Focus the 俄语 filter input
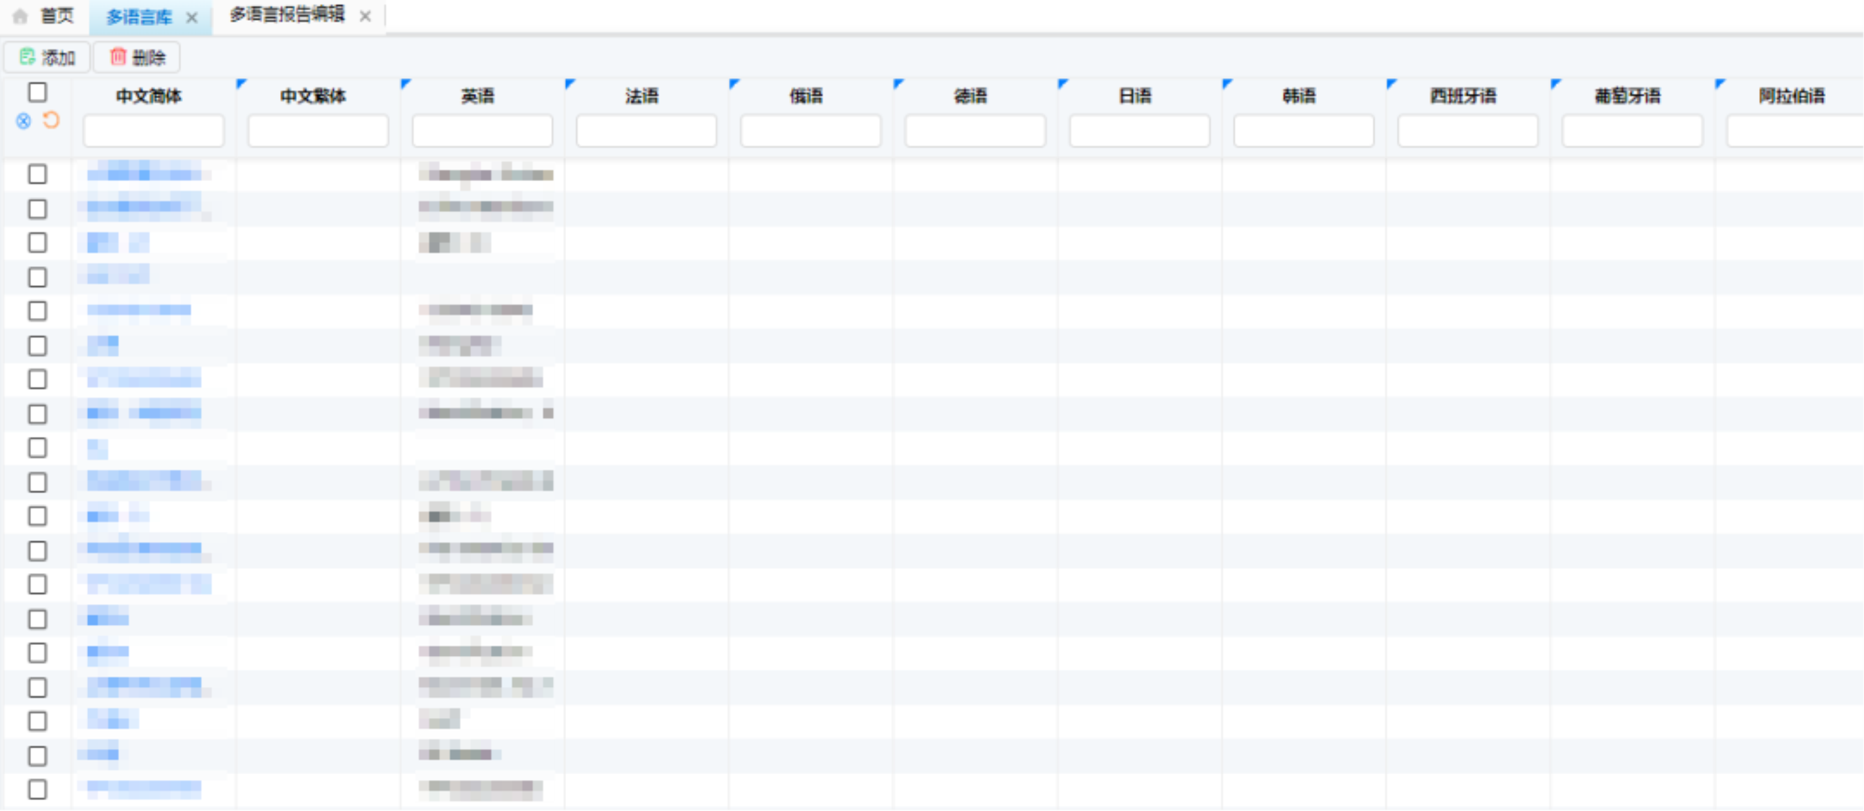 [810, 131]
